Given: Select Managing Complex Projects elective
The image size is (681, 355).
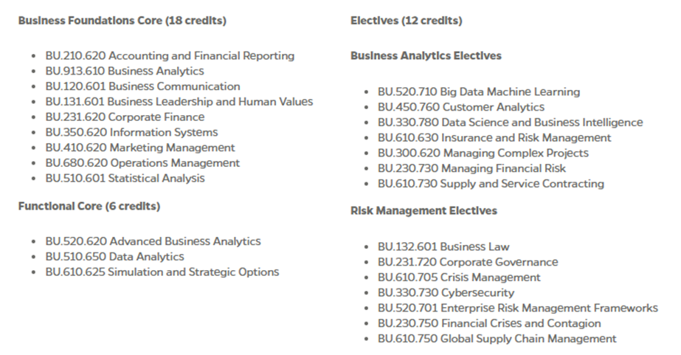Looking at the screenshot, I should [x=483, y=154].
